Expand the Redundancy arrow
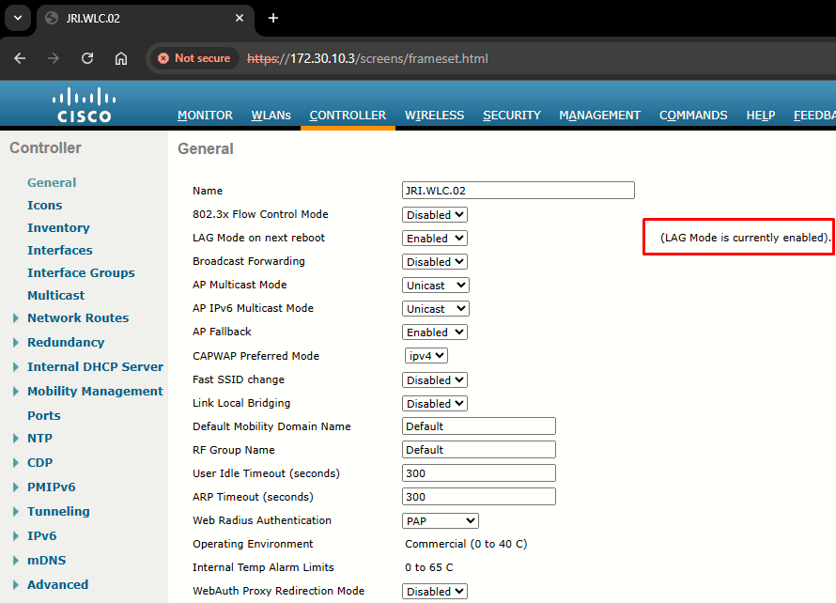The width and height of the screenshot is (836, 603). click(x=15, y=342)
